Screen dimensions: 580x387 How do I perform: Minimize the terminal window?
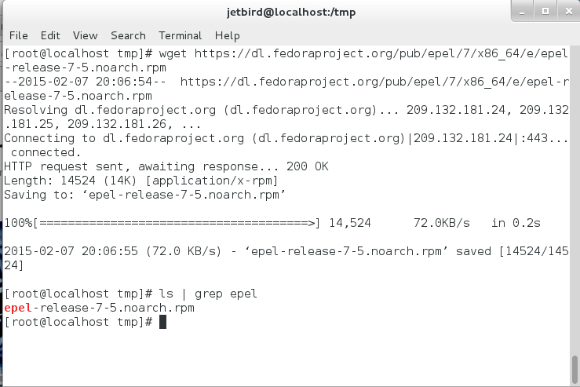[522, 12]
